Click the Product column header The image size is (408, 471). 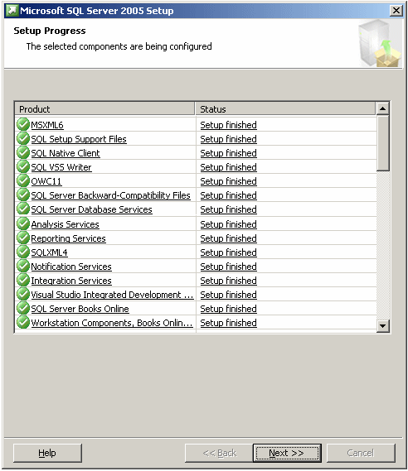pyautogui.click(x=104, y=108)
